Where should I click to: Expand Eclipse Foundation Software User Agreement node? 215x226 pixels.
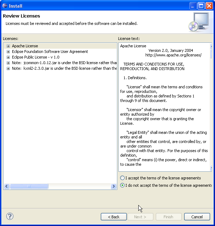(8, 52)
